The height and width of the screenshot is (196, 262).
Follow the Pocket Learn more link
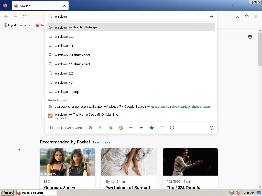click(x=102, y=142)
